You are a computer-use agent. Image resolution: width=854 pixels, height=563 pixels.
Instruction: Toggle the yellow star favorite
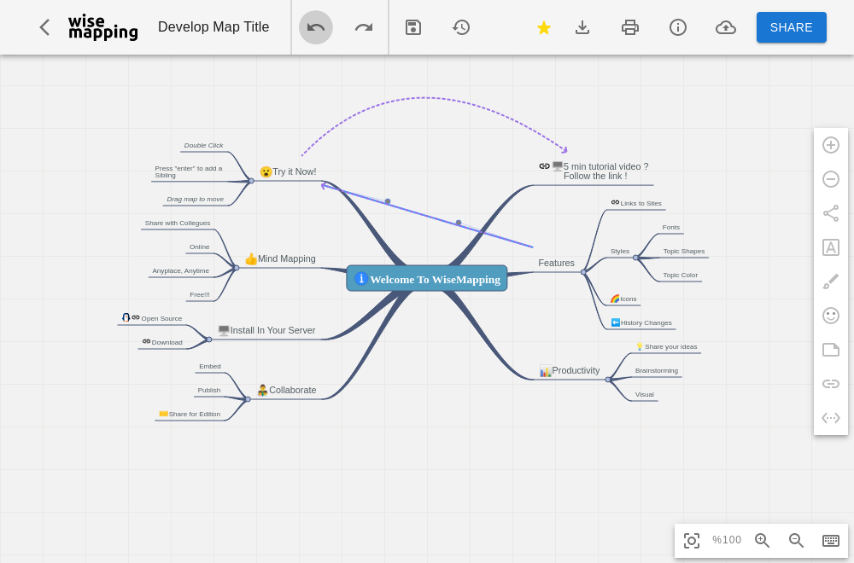point(543,27)
